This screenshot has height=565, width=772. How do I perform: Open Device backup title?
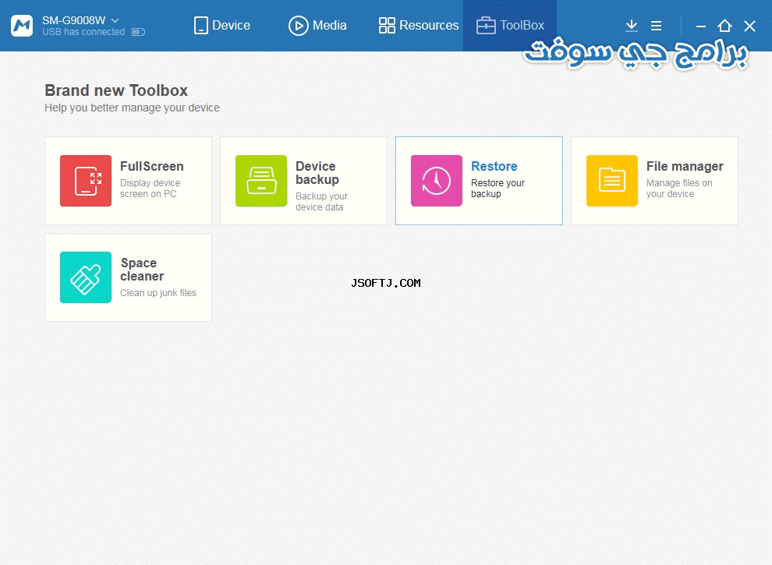[317, 173]
